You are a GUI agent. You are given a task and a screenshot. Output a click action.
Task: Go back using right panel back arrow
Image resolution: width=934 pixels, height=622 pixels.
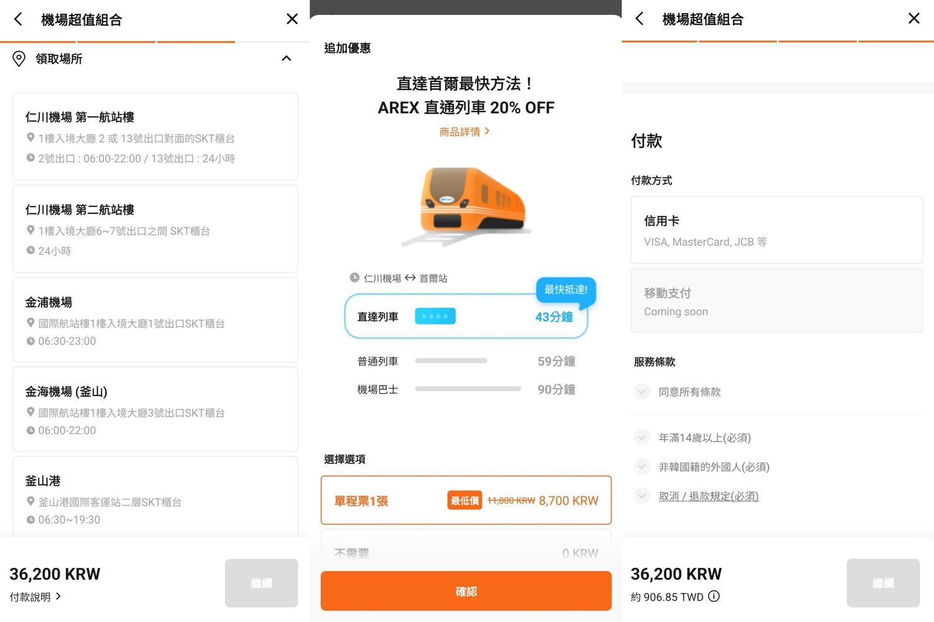click(x=639, y=19)
